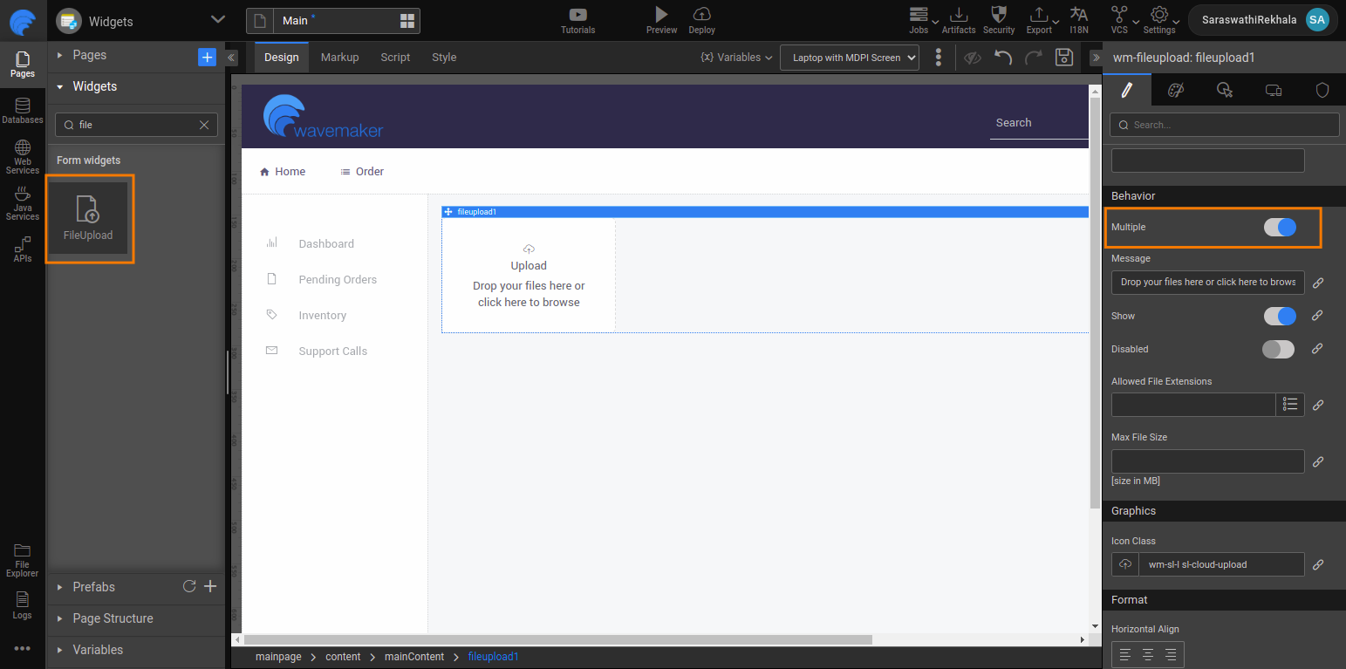Click the Java Services sidebar icon
Screen dimensions: 1346x669
point(23,204)
